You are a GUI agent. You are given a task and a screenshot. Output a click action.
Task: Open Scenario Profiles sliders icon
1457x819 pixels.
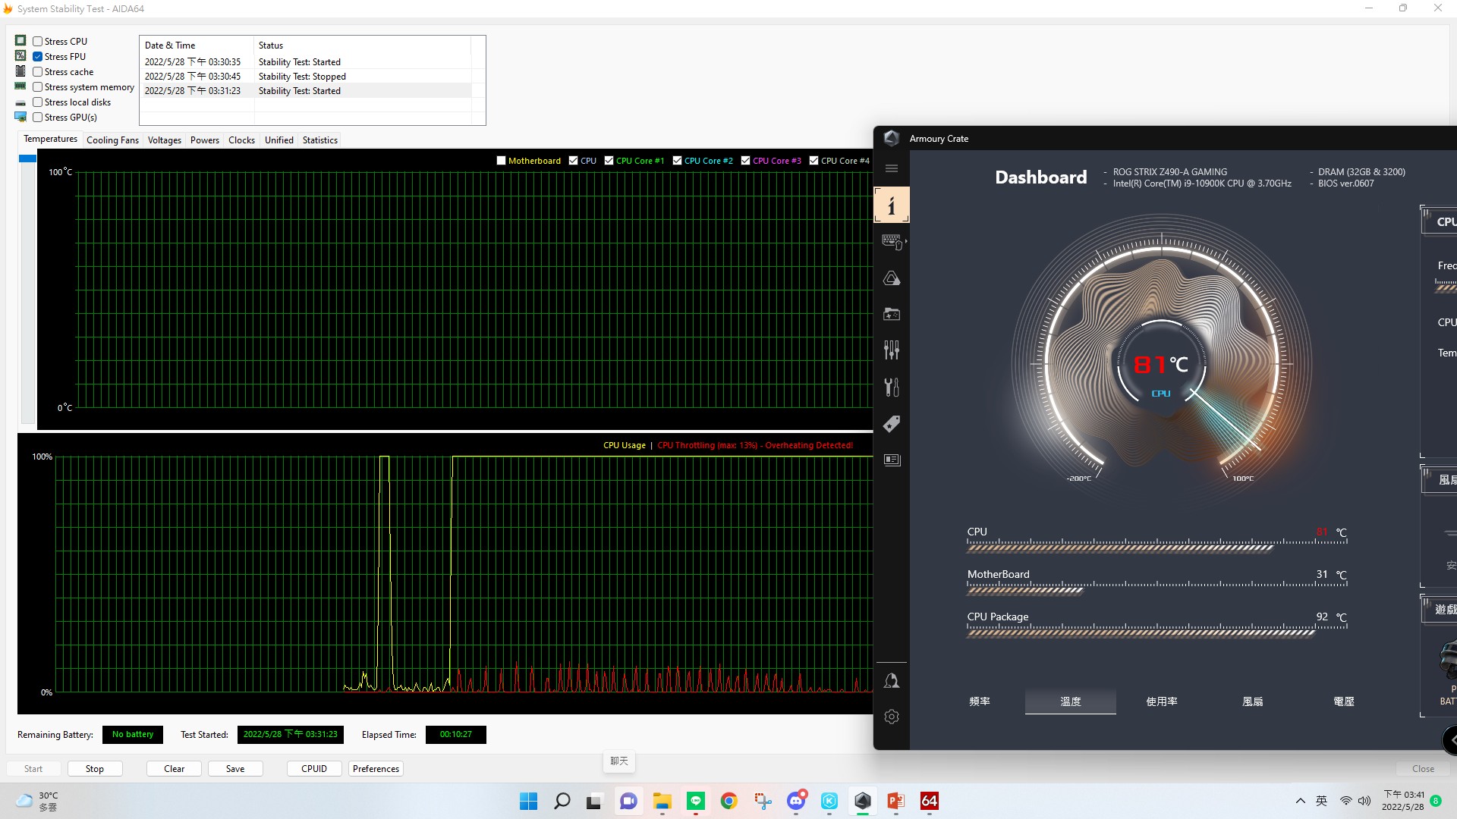click(892, 350)
